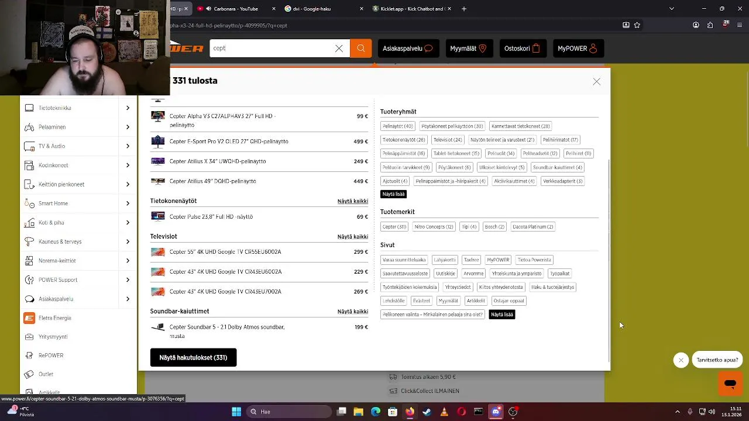Image resolution: width=749 pixels, height=421 pixels.
Task: Expand the Kauneus & terveys category arrow
Action: 128,241
